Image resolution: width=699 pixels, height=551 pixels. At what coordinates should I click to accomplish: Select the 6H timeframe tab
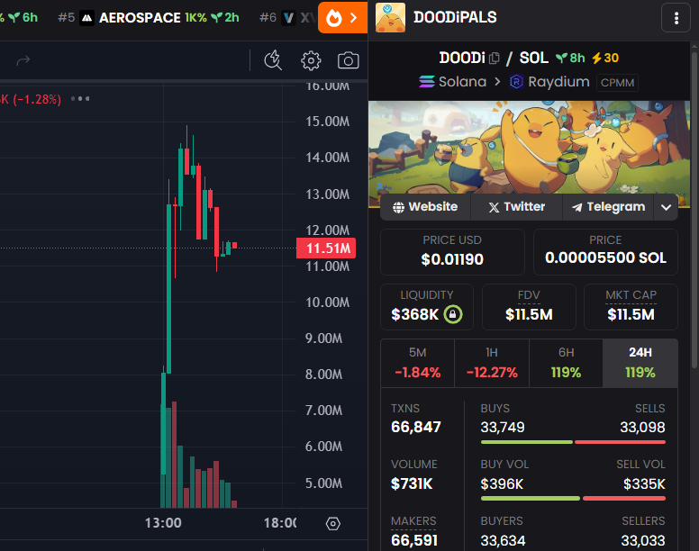(567, 363)
